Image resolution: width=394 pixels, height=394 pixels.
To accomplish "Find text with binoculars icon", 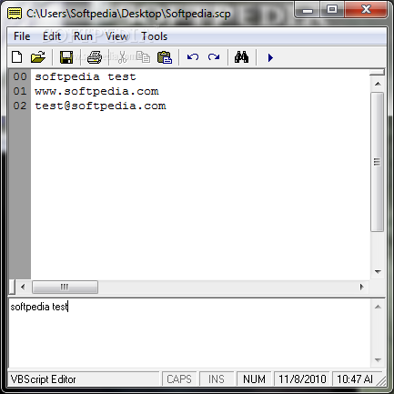I will [241, 57].
